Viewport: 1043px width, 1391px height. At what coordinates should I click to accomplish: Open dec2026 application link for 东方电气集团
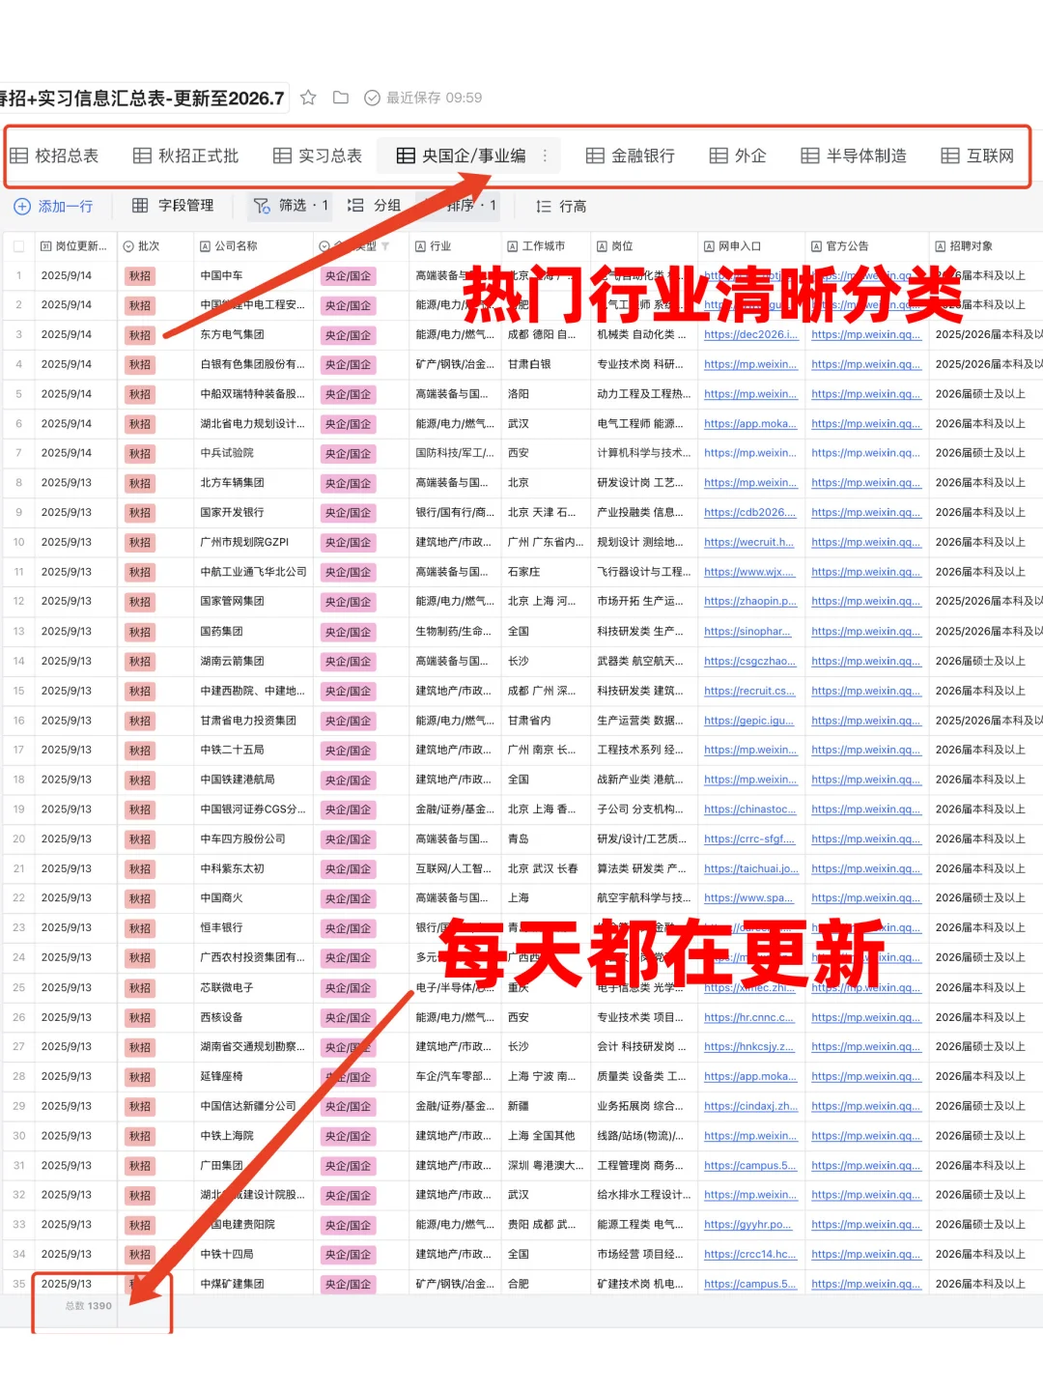tap(751, 335)
